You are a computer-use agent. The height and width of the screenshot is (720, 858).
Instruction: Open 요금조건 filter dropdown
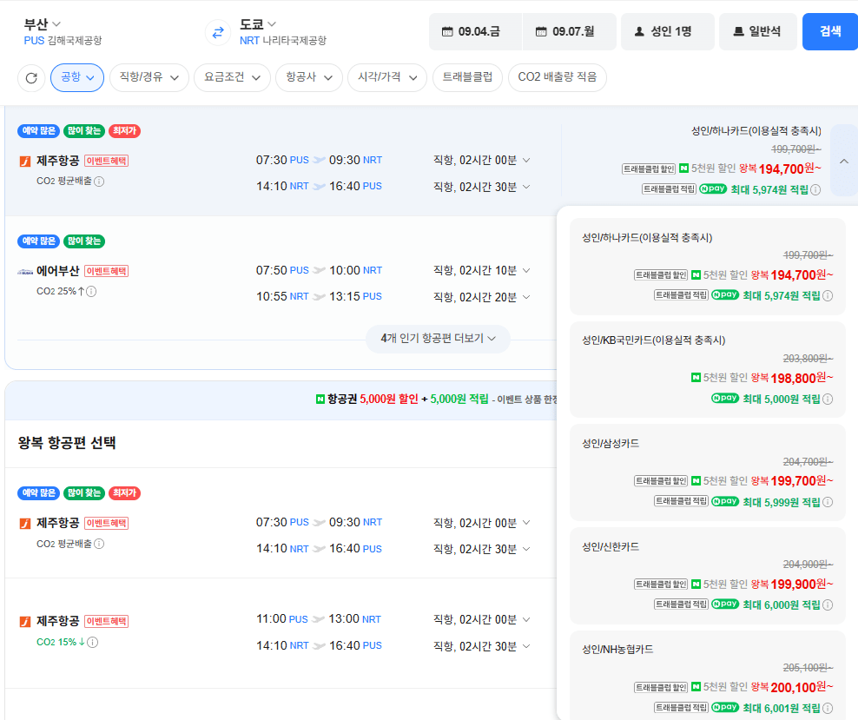tap(232, 77)
